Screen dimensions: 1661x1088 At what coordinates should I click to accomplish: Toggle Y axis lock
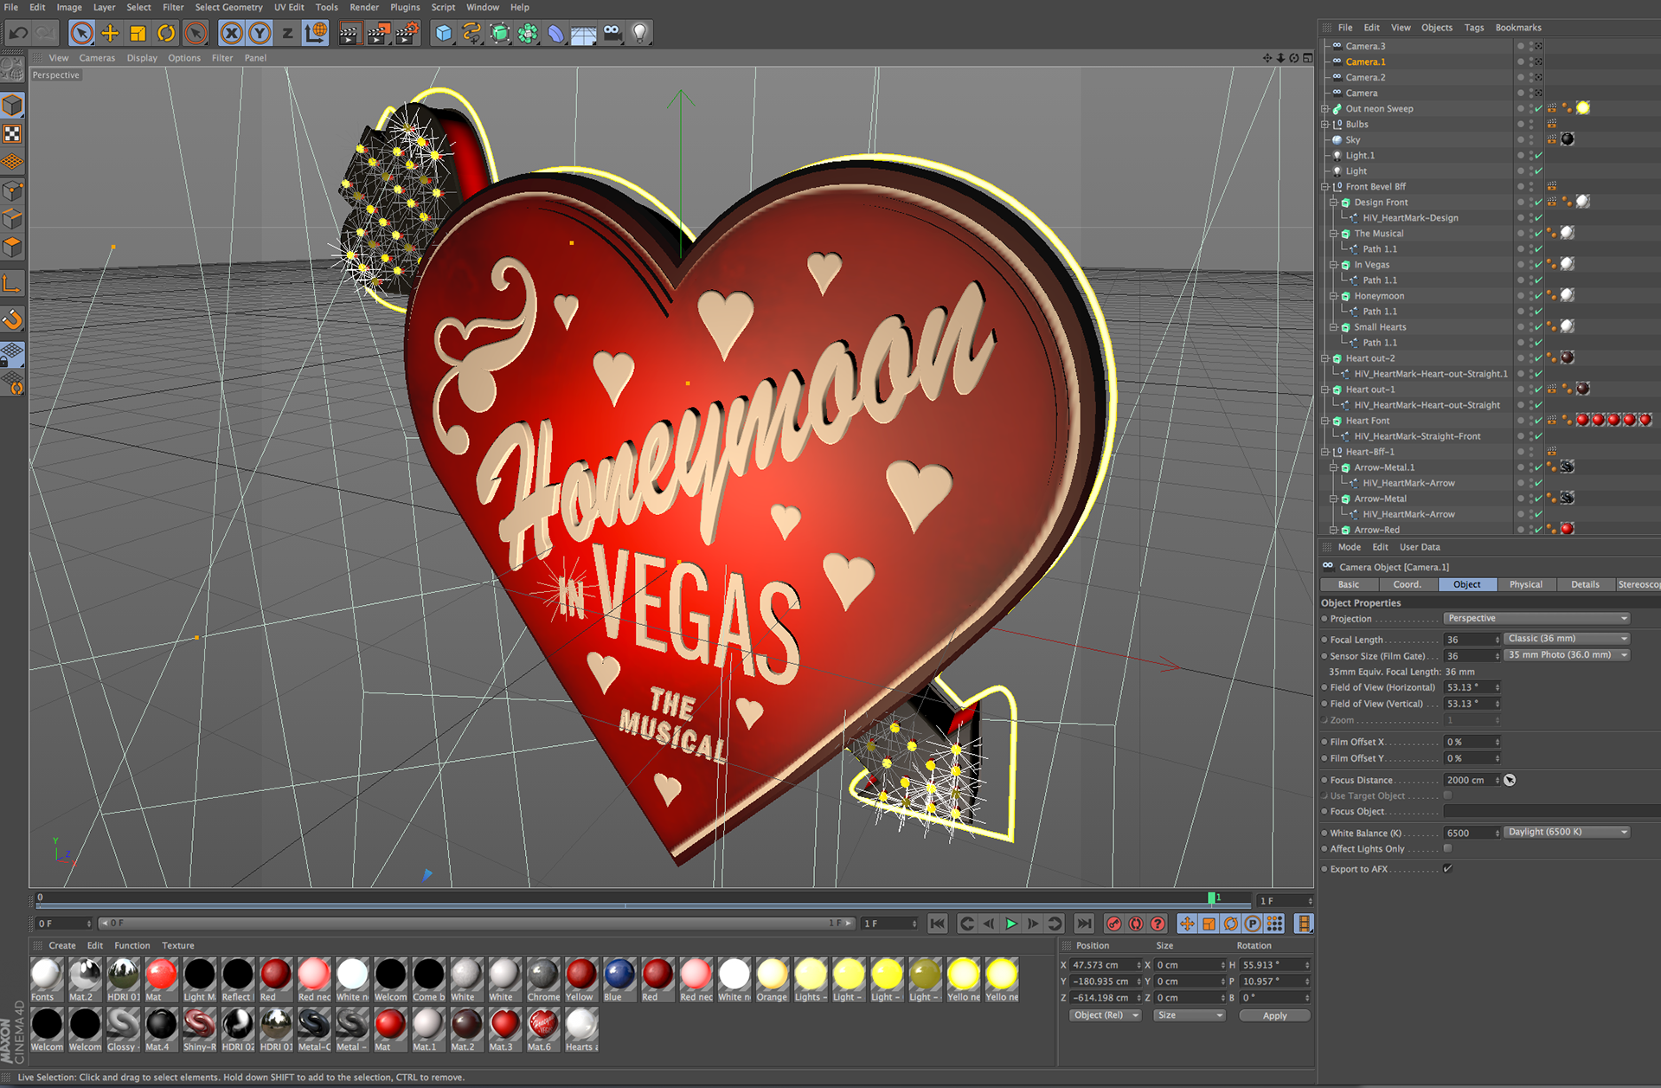260,34
